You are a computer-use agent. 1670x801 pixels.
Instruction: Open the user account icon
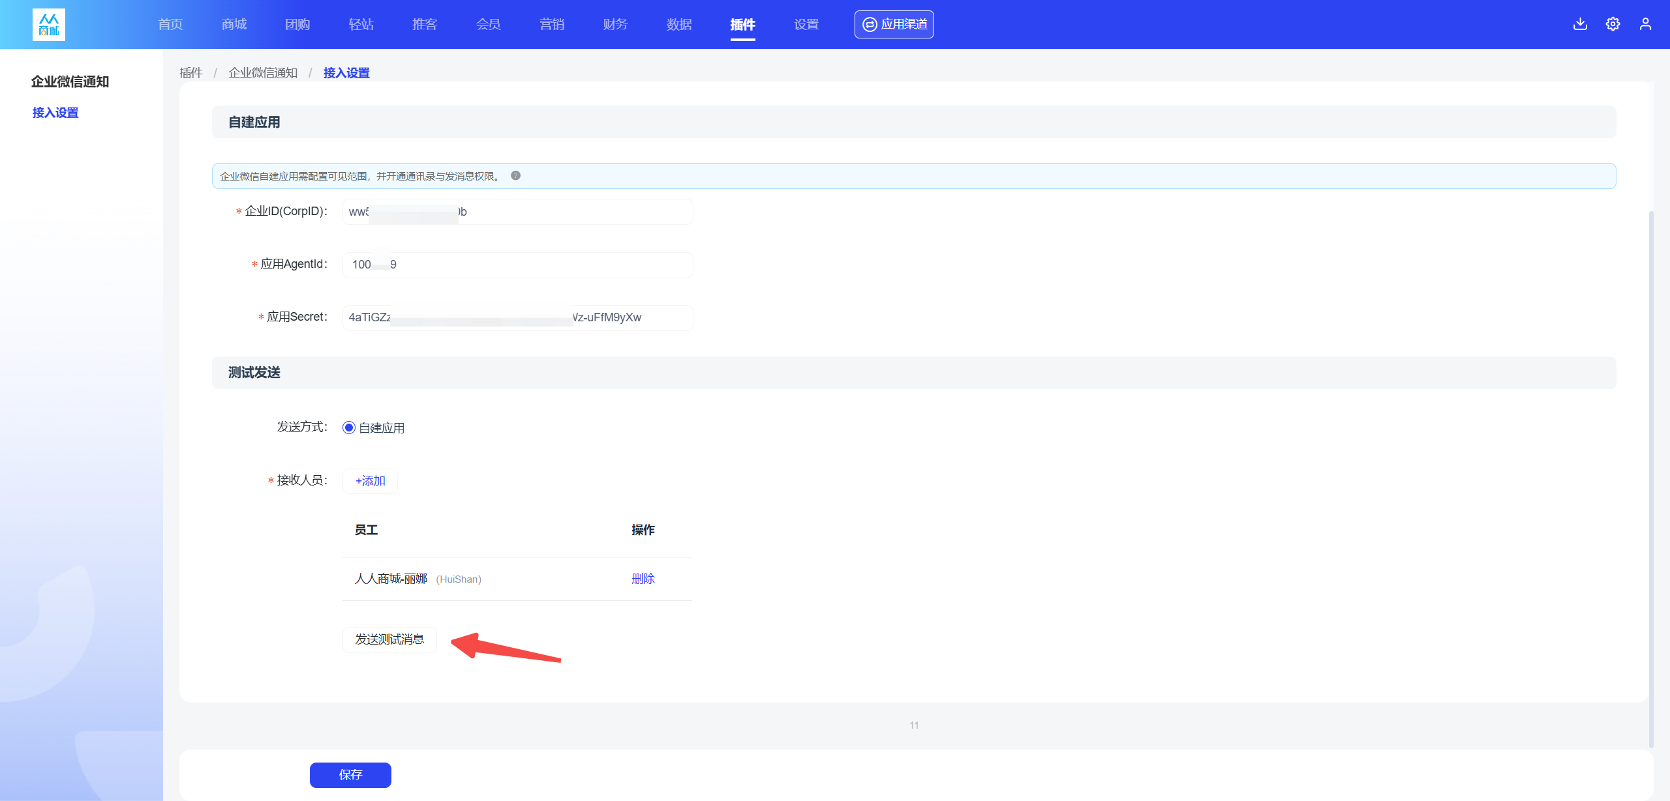(x=1645, y=24)
